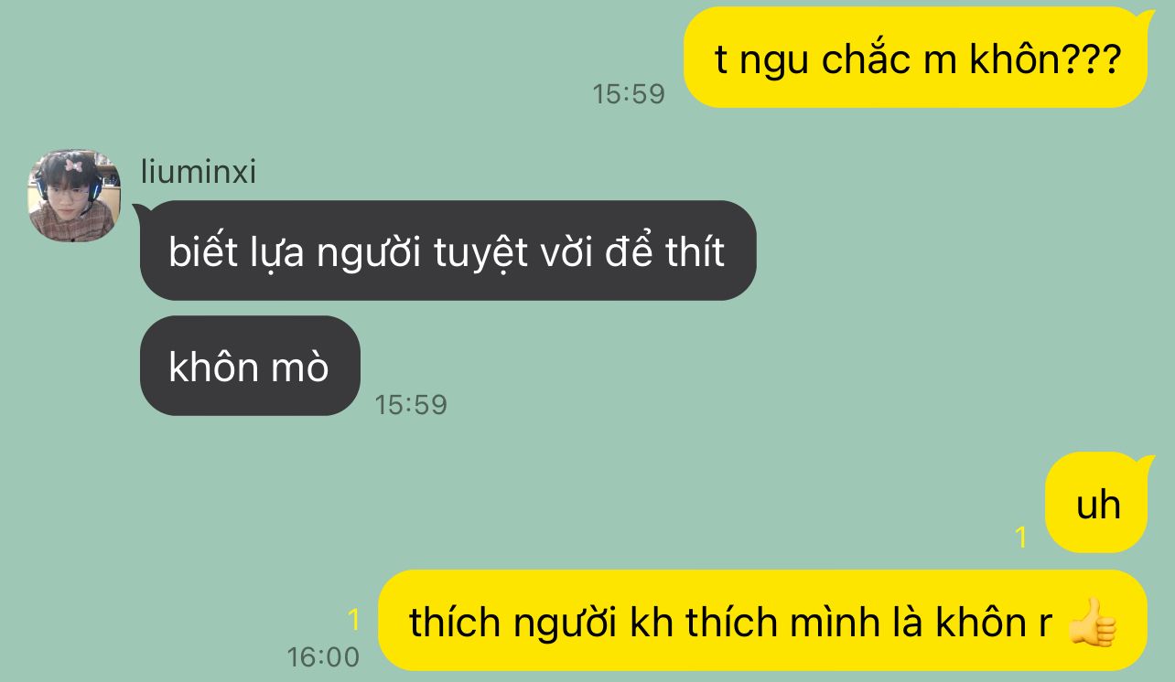This screenshot has width=1175, height=682.
Task: Click the 15:59 timestamp next to "khôn mò"
Action: (x=411, y=404)
